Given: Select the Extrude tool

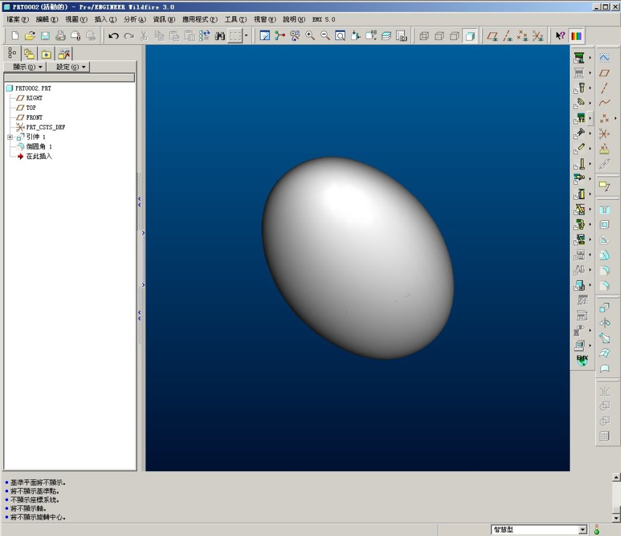Looking at the screenshot, I should (604, 308).
